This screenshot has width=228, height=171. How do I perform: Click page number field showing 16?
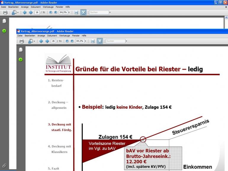37,12
